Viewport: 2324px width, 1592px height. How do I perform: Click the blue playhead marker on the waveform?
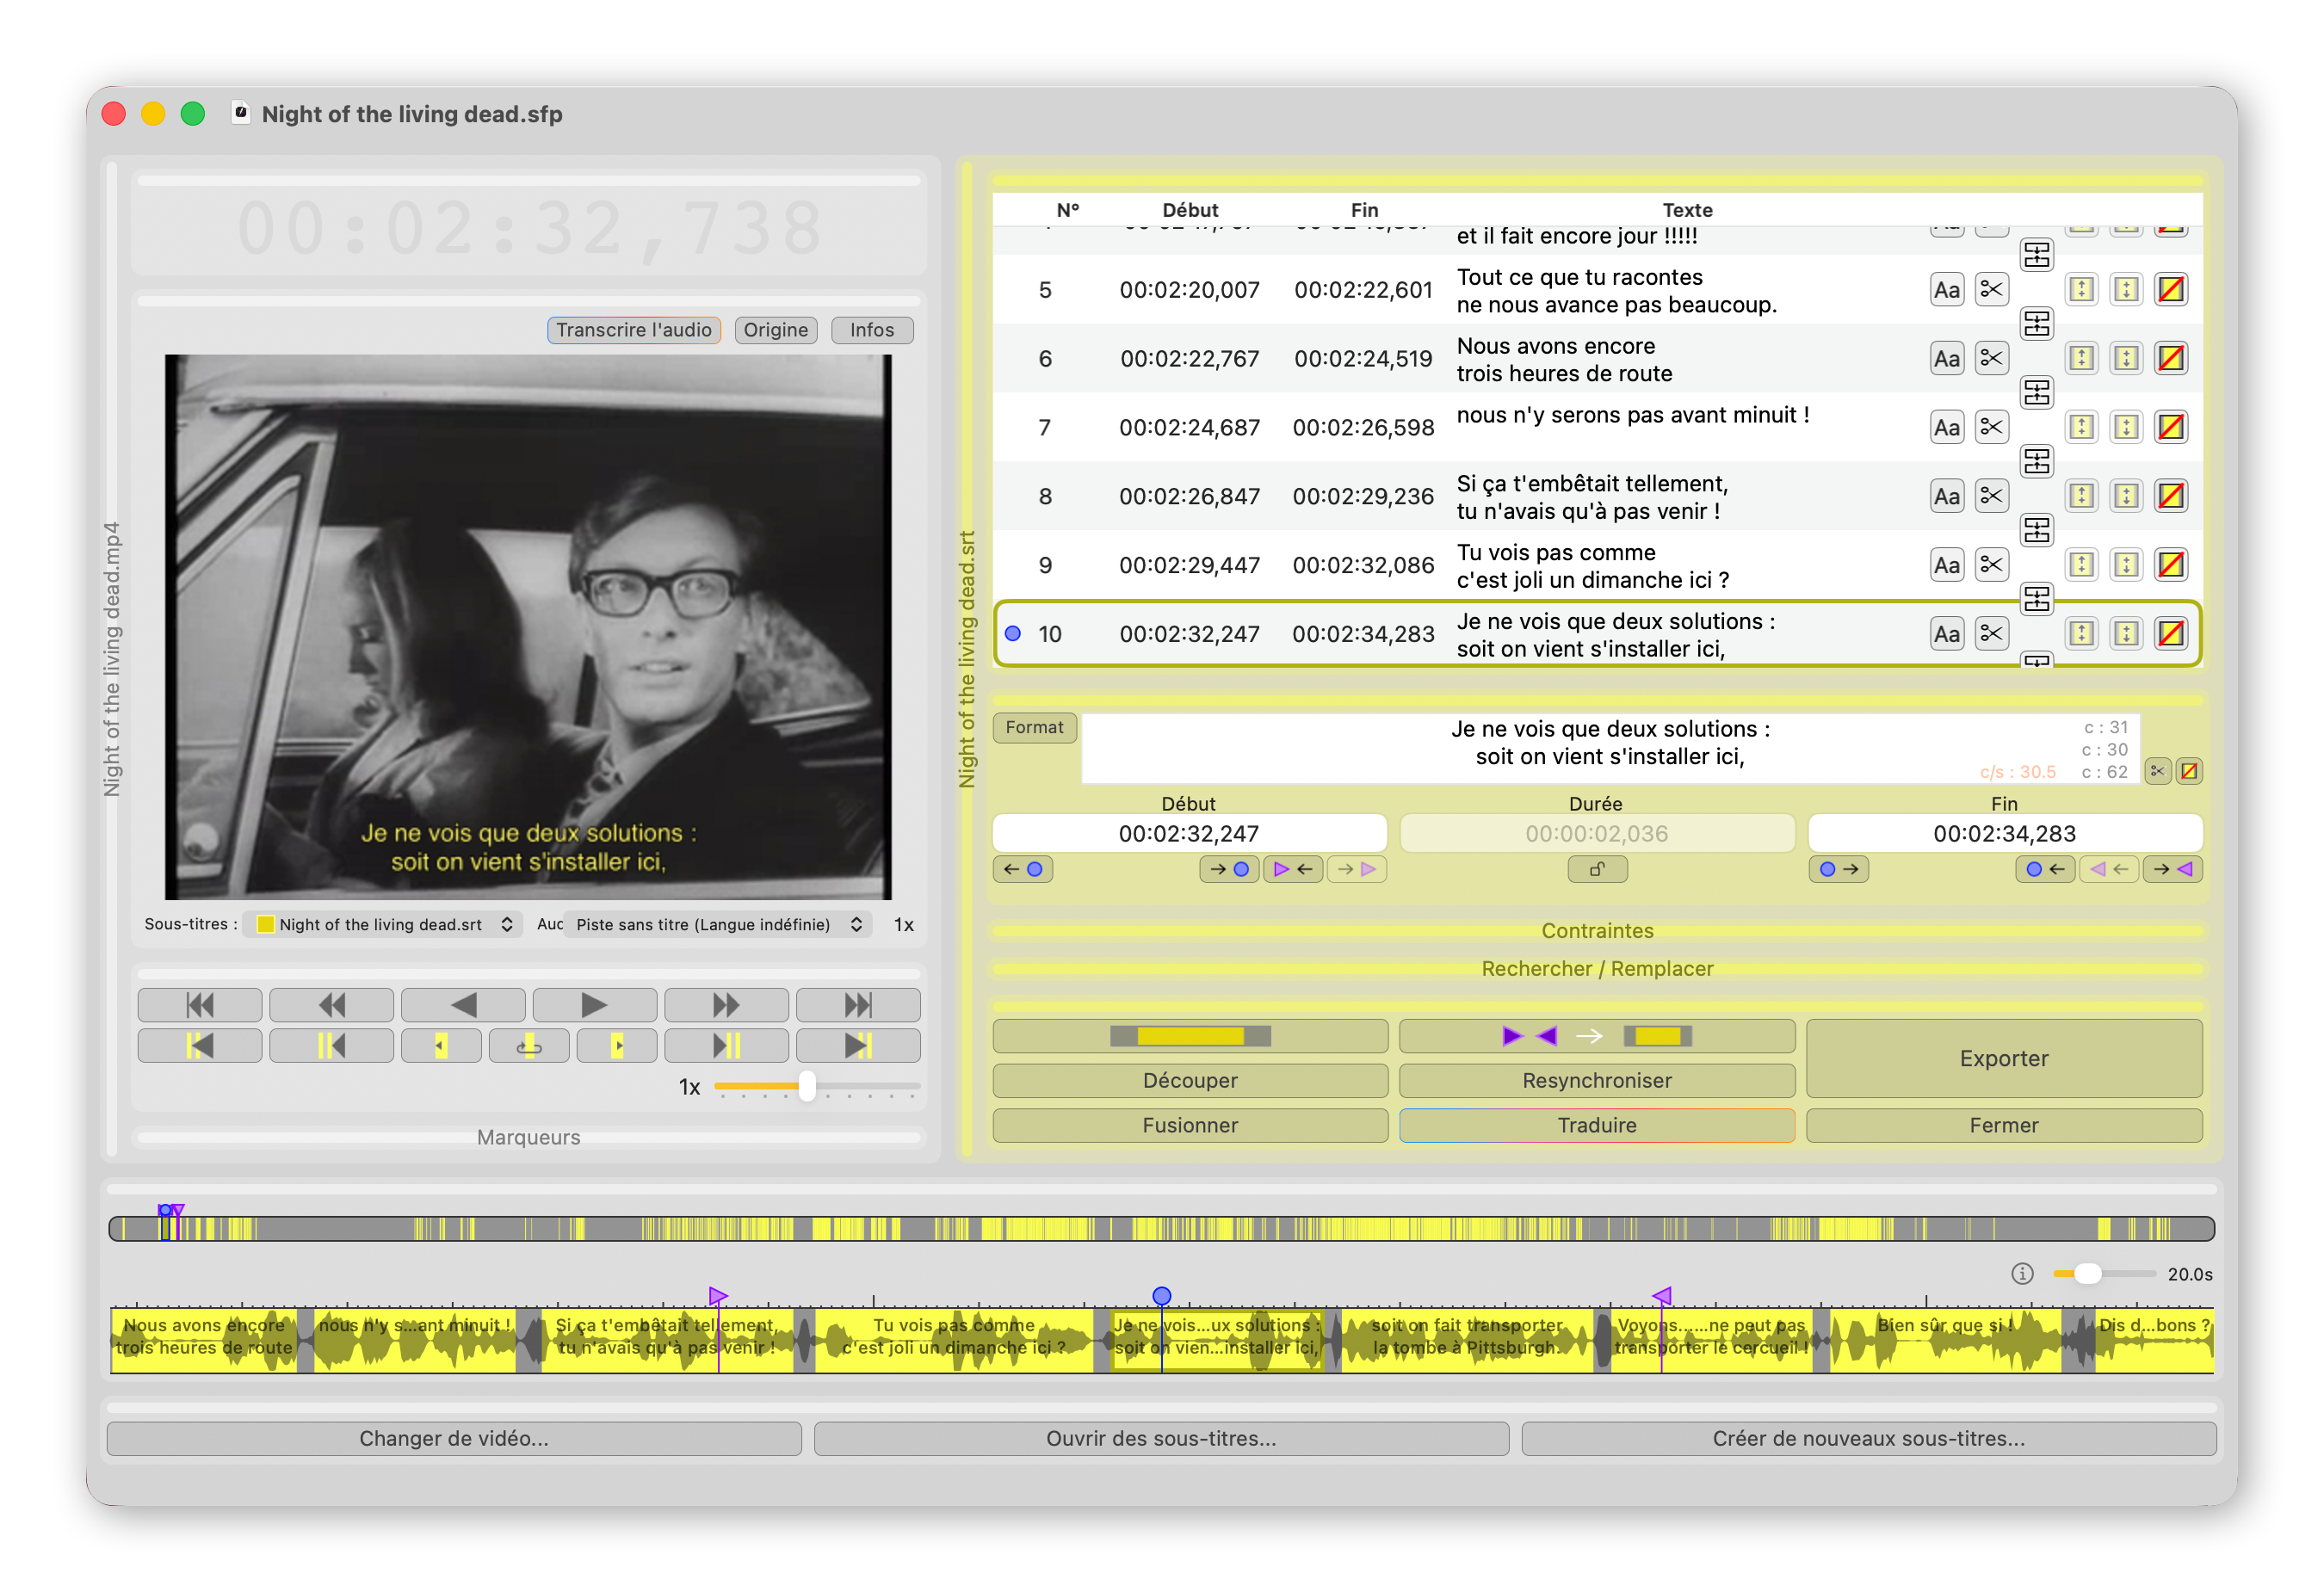tap(1161, 1296)
